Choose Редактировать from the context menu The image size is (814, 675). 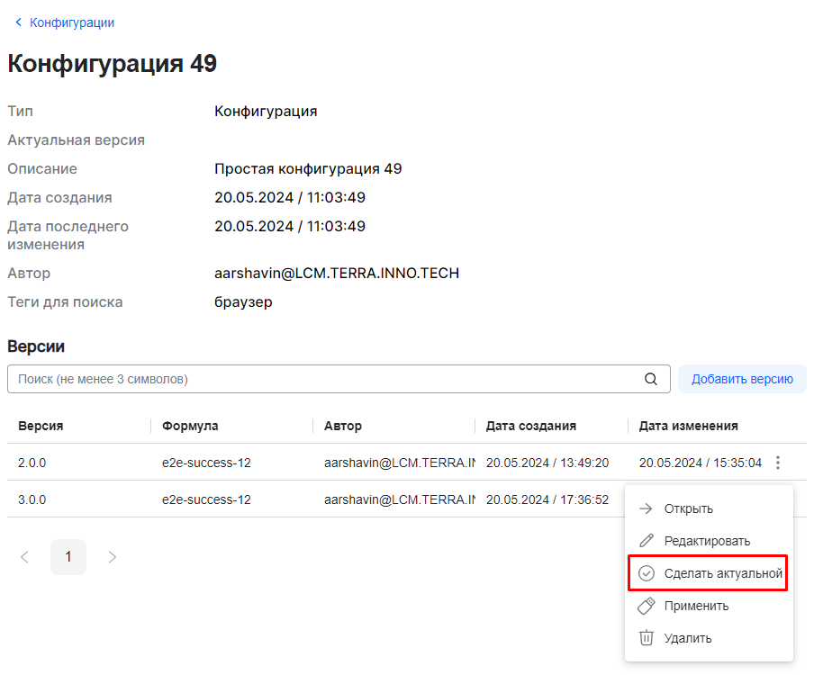coord(707,541)
